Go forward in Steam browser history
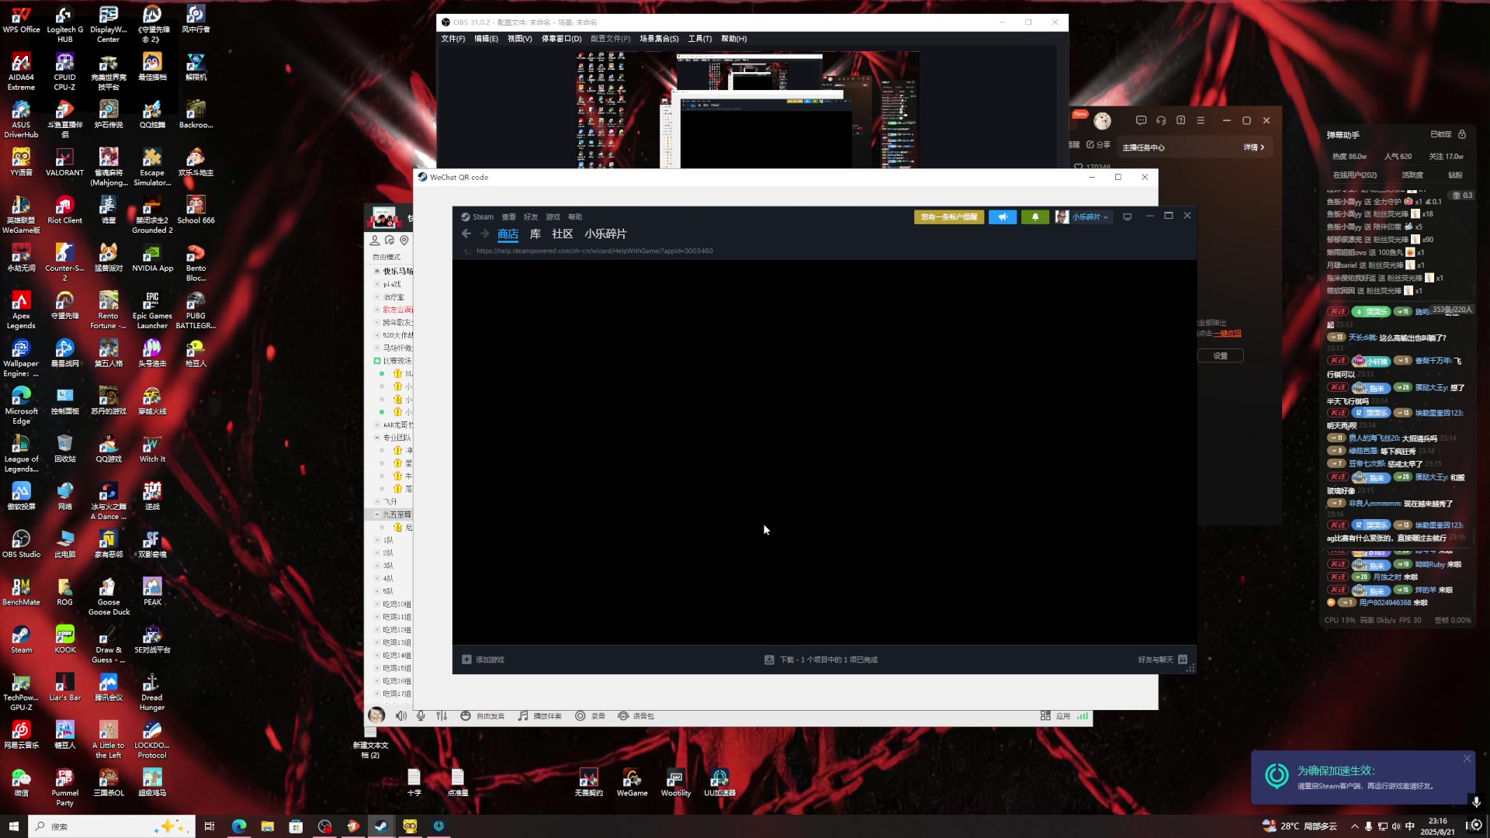This screenshot has height=838, width=1490. point(485,234)
